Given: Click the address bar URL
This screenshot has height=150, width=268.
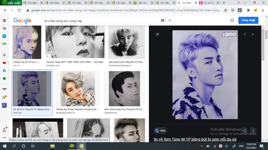Looking at the screenshot, I should tap(126, 10).
